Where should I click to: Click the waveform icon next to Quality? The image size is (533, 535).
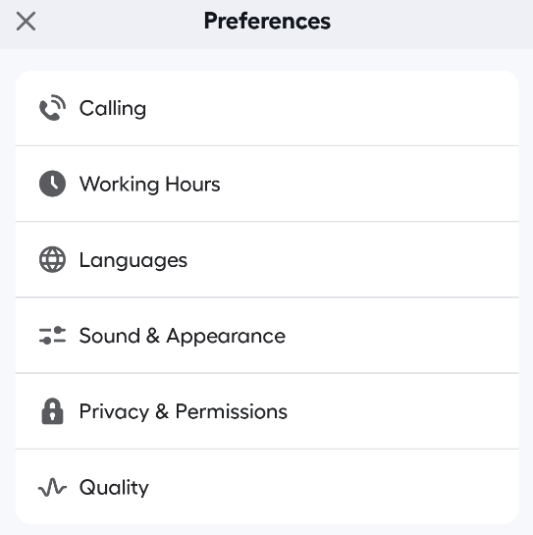pyautogui.click(x=52, y=487)
